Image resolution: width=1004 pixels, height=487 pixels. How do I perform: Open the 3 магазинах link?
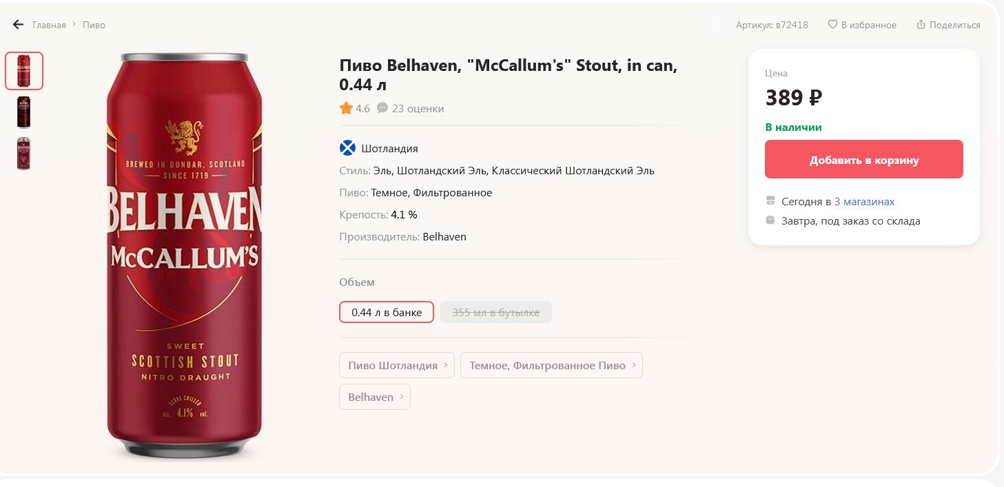864,202
